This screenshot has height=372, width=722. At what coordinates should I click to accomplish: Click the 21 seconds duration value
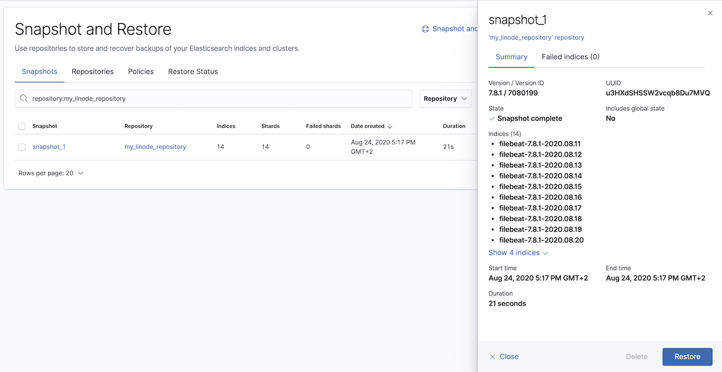[x=507, y=303]
